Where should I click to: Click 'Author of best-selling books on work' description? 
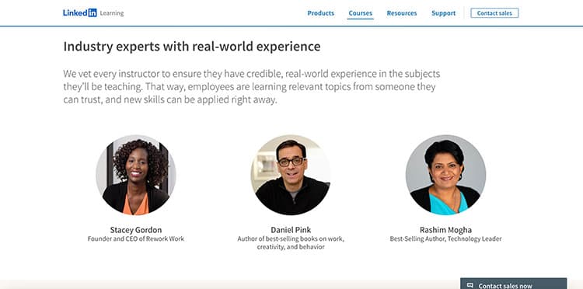[x=291, y=243]
